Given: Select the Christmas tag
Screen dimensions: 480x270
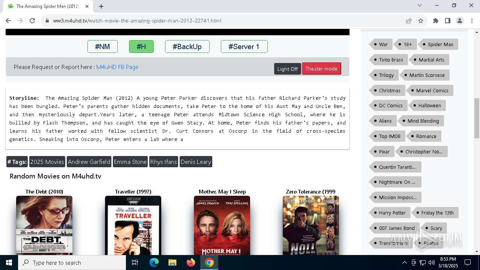Looking at the screenshot, I should (387, 90).
